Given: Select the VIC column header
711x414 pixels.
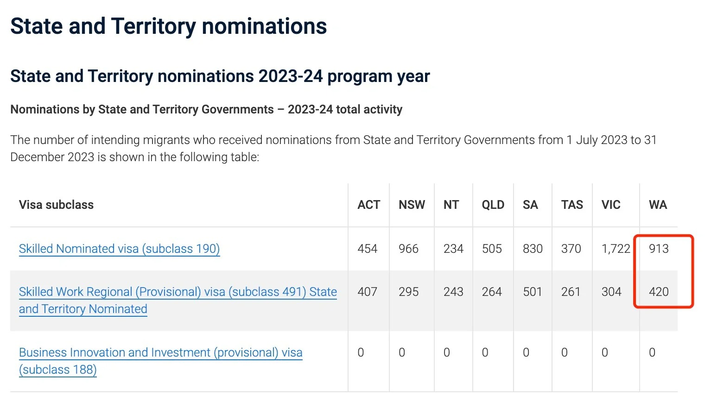Looking at the screenshot, I should [x=611, y=205].
